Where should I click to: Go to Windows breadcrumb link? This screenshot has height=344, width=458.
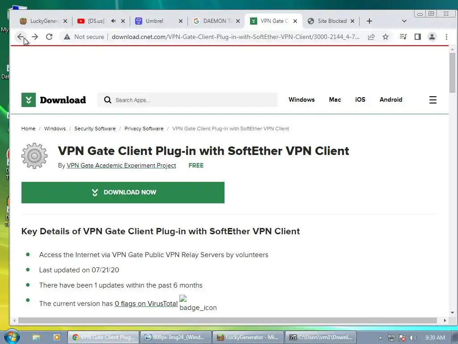click(x=55, y=129)
